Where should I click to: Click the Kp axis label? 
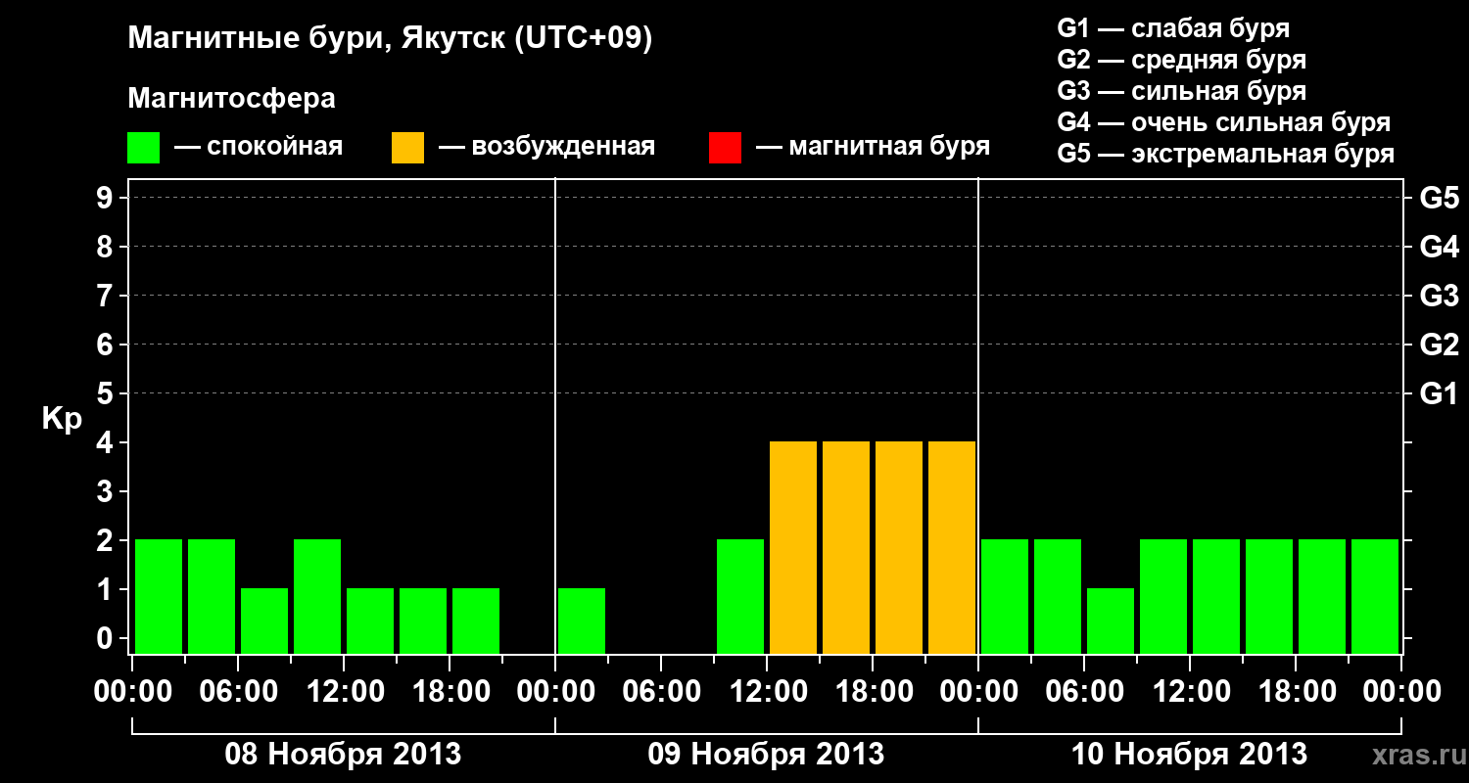pyautogui.click(x=62, y=419)
